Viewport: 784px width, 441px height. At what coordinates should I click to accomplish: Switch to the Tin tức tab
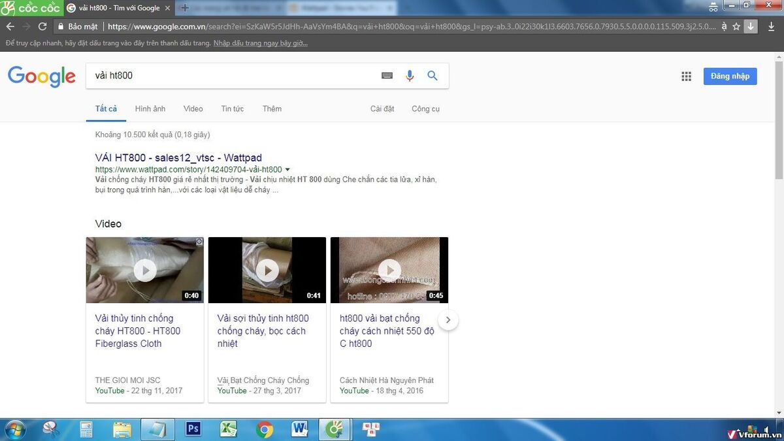point(233,109)
